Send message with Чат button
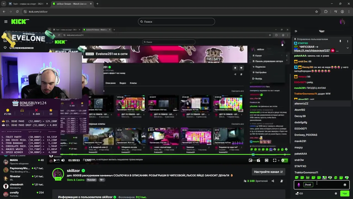This screenshot has width=353, height=199. pos(345,193)
